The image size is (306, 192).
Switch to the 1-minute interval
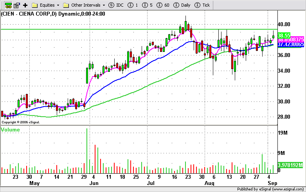[x=133, y=5]
